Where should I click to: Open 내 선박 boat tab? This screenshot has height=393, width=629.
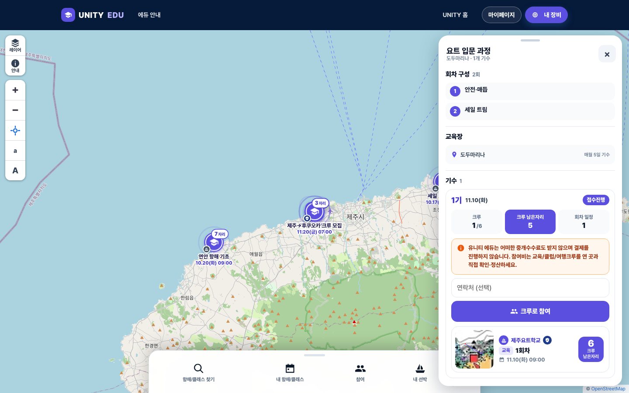[x=420, y=372]
